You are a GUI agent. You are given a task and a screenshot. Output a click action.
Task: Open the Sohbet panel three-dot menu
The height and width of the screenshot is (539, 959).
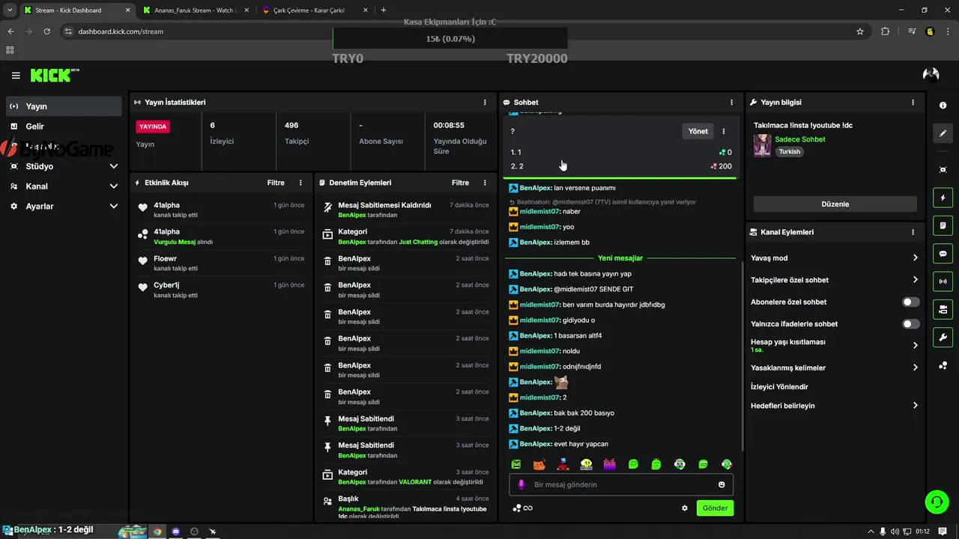coord(732,102)
